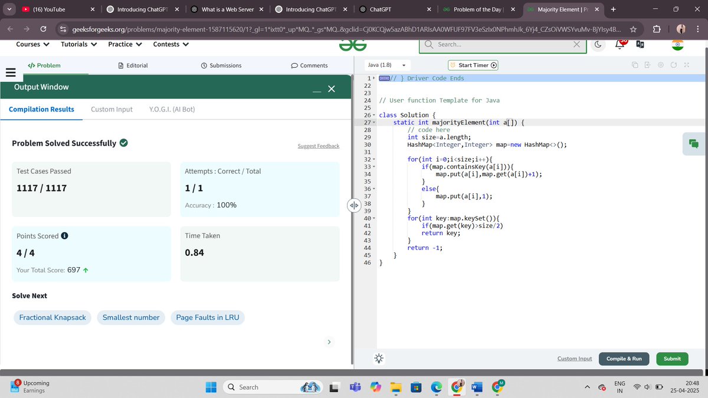Go back in browser history
The height and width of the screenshot is (398, 708).
[11, 29]
